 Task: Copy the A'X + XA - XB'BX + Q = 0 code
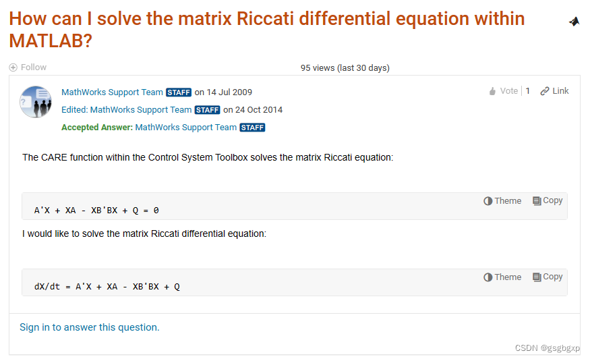[x=548, y=200]
